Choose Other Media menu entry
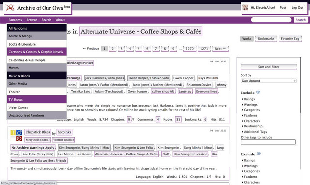 tap(37, 84)
